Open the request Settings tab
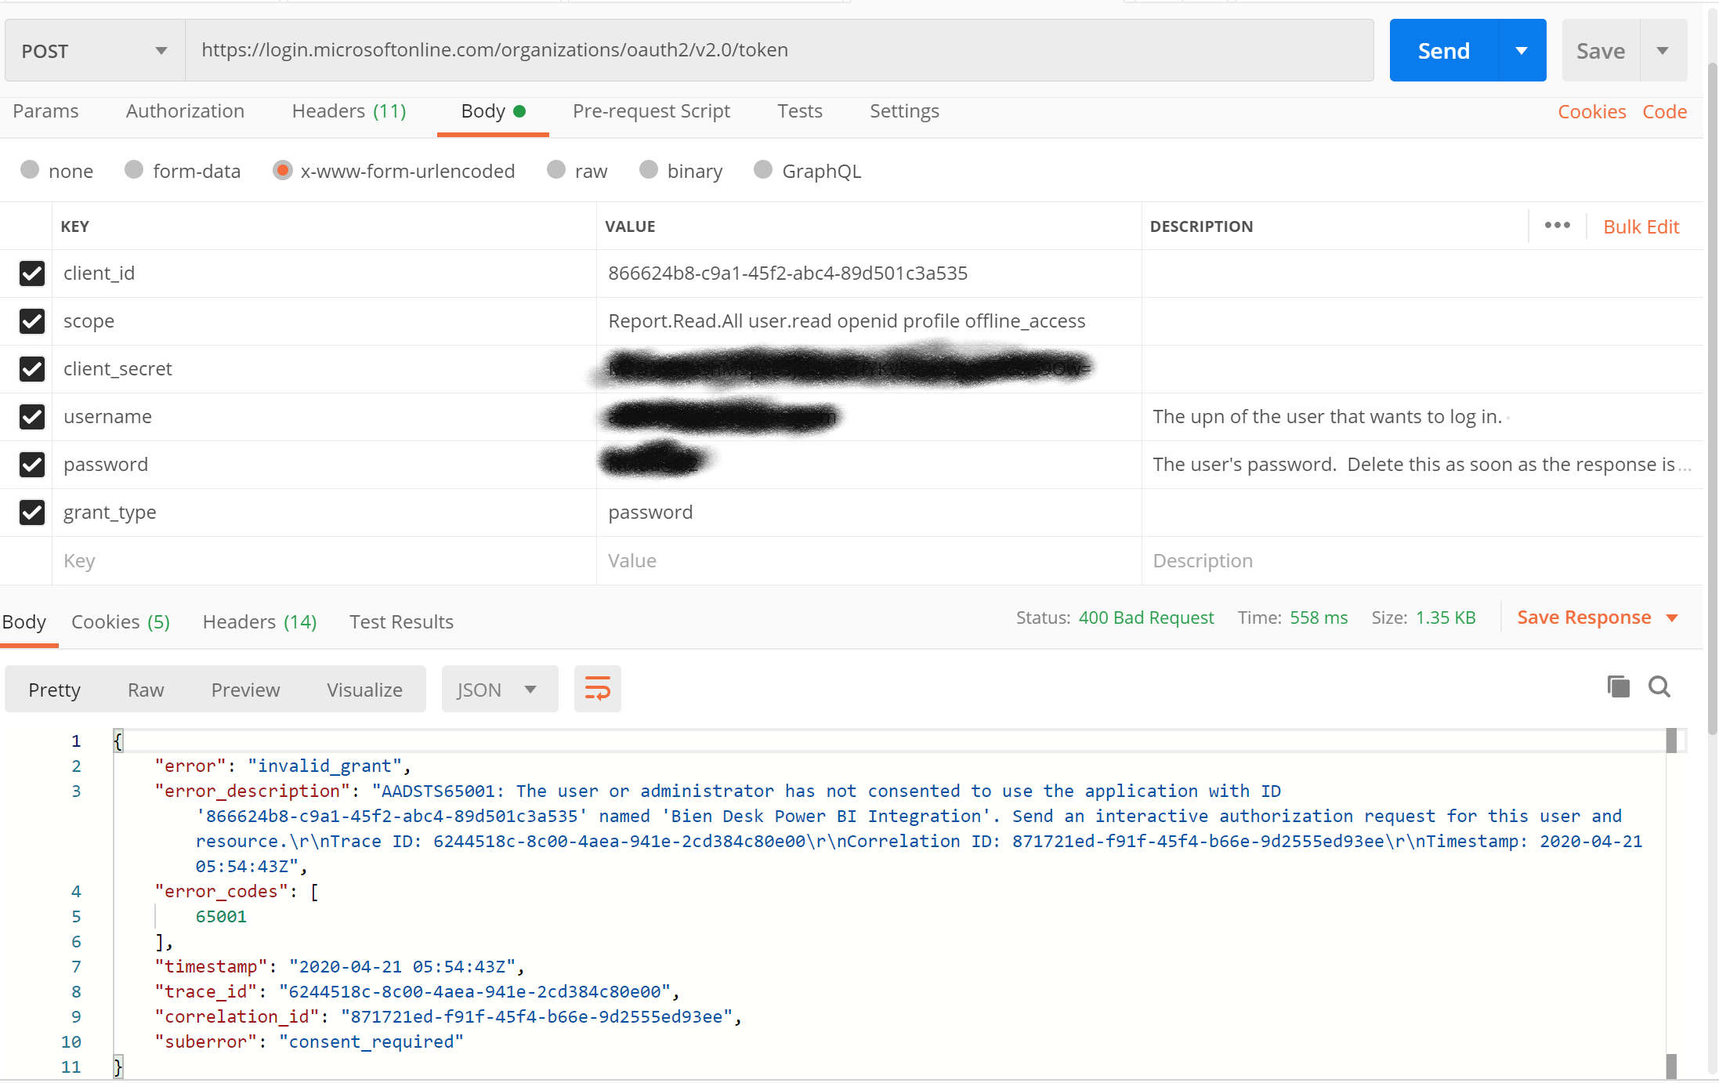Image resolution: width=1719 pixels, height=1083 pixels. [x=904, y=111]
